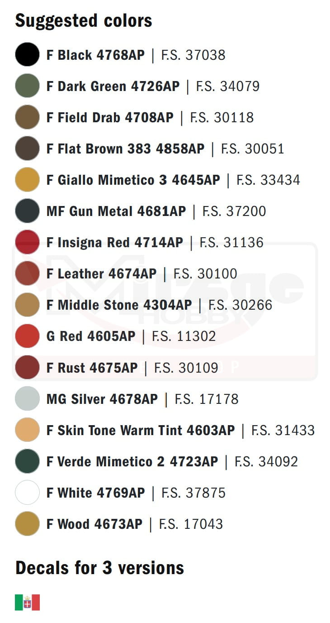330x623 pixels.
Task: Click the "F Skin Tone Warm Tint 4603AP" label
Action: pyautogui.click(x=141, y=430)
